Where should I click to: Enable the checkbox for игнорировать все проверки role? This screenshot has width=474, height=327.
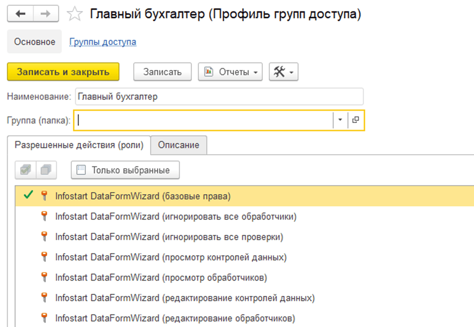[x=28, y=237]
